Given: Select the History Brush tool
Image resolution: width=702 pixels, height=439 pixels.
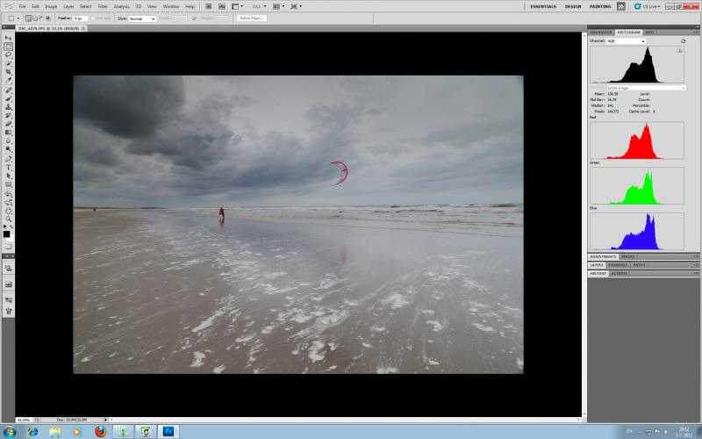Looking at the screenshot, I should (x=8, y=116).
